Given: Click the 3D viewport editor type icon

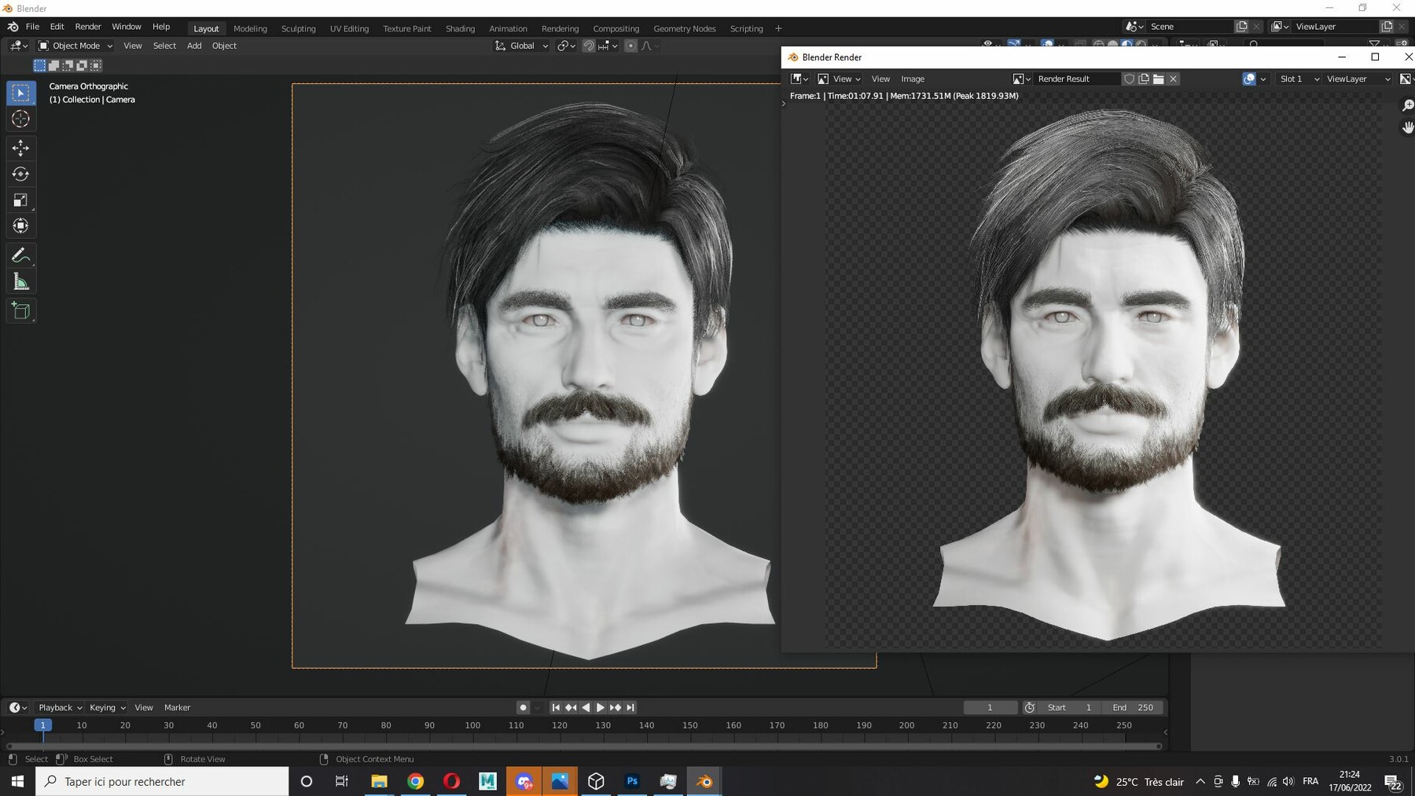Looking at the screenshot, I should tap(18, 46).
